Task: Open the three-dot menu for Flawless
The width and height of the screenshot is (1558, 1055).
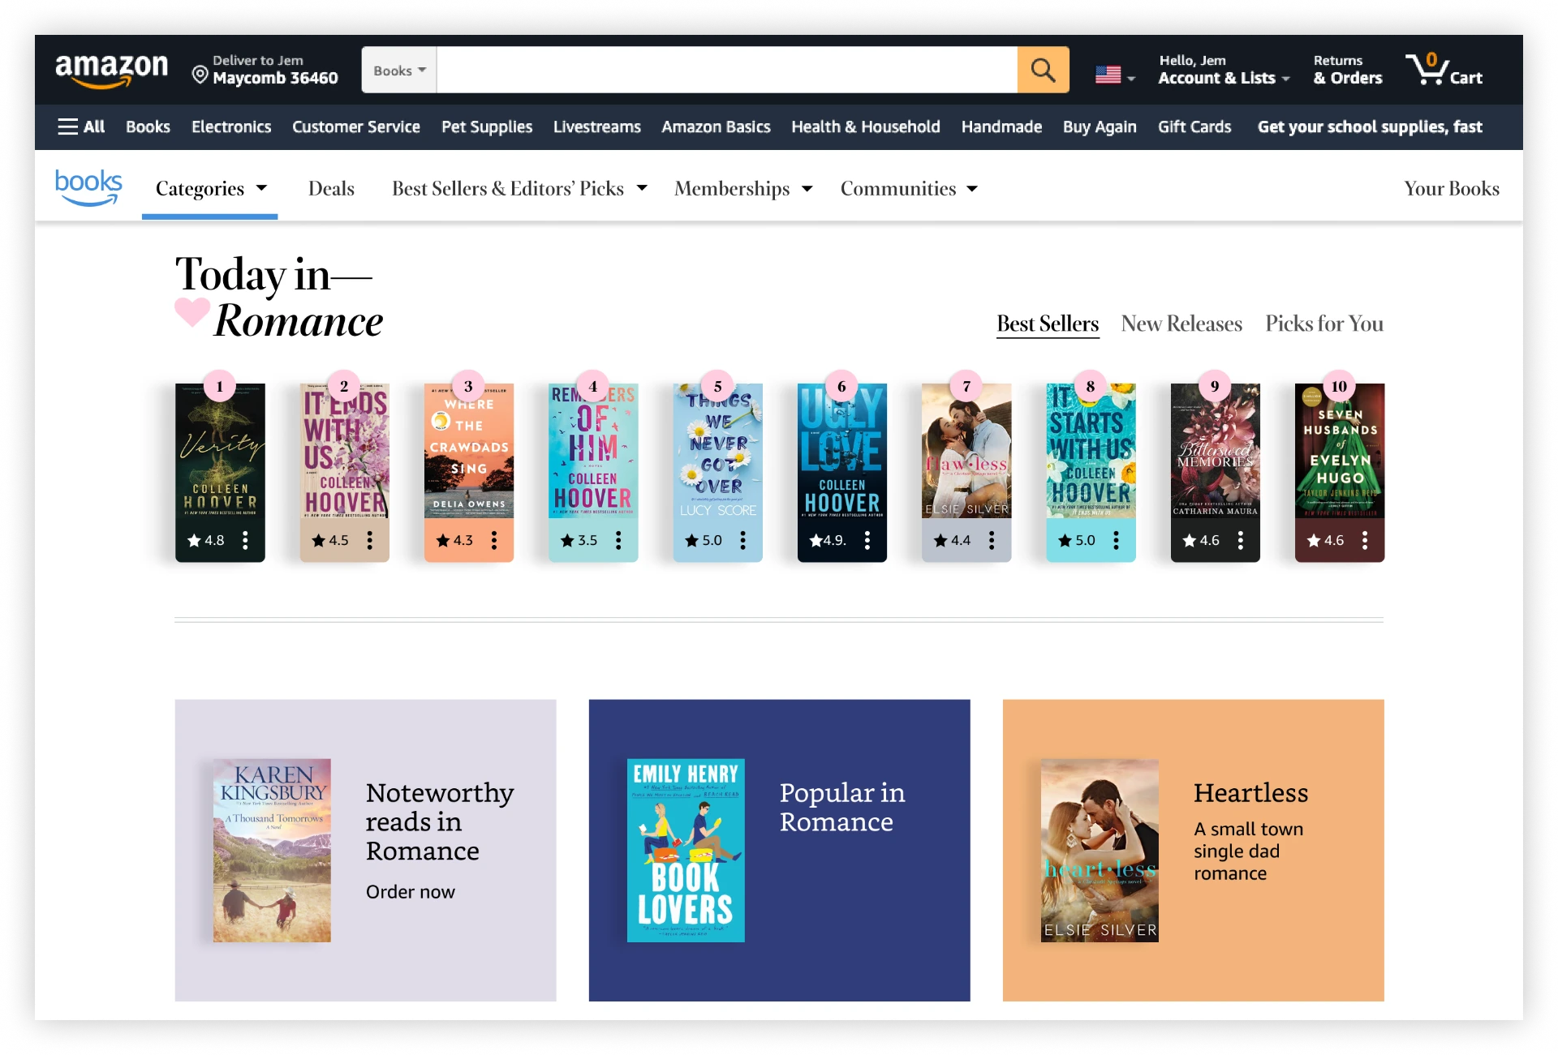Action: pos(991,540)
